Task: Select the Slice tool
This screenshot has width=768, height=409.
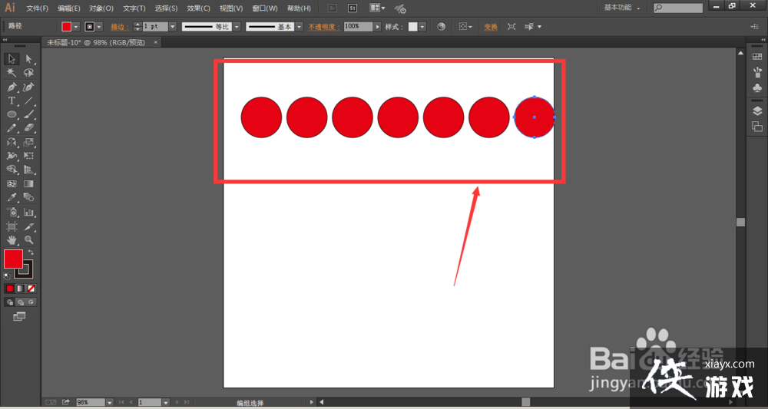Action: pyautogui.click(x=28, y=226)
